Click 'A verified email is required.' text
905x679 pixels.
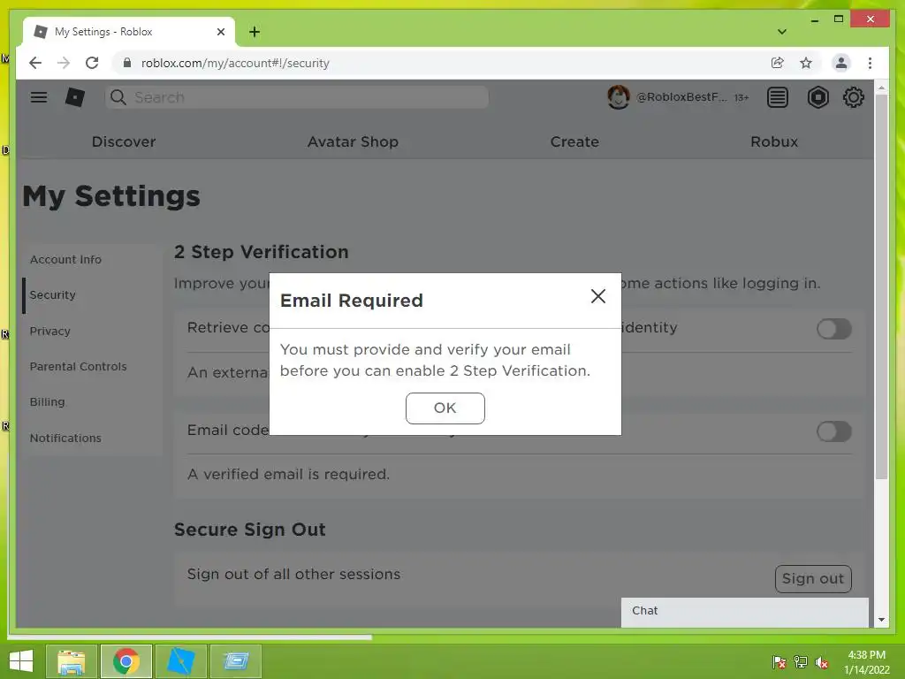pyautogui.click(x=289, y=474)
